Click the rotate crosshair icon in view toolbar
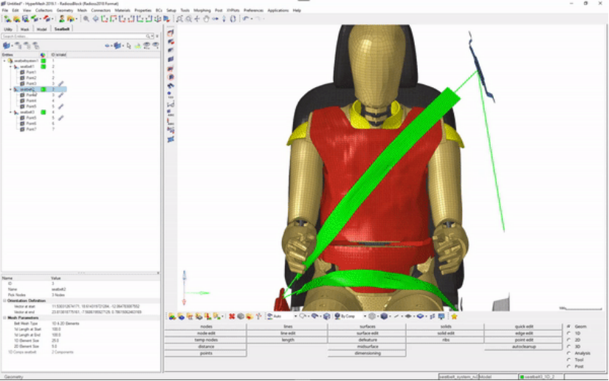The width and height of the screenshot is (609, 381). [197, 18]
